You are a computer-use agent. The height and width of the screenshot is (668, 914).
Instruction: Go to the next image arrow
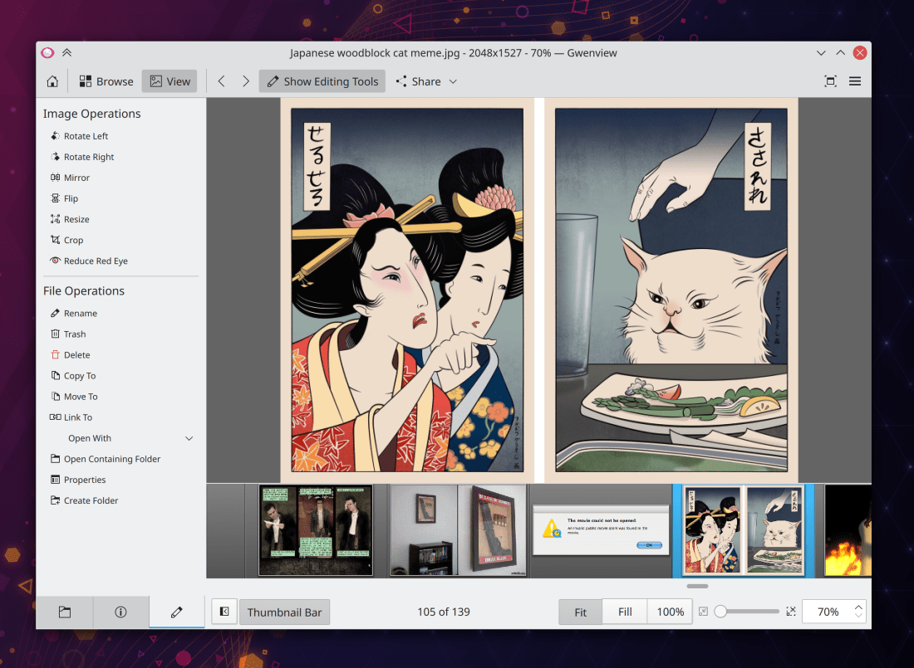coord(246,81)
